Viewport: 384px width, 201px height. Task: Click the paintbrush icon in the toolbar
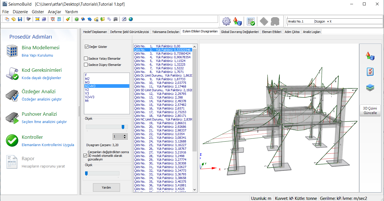[x=68, y=19]
